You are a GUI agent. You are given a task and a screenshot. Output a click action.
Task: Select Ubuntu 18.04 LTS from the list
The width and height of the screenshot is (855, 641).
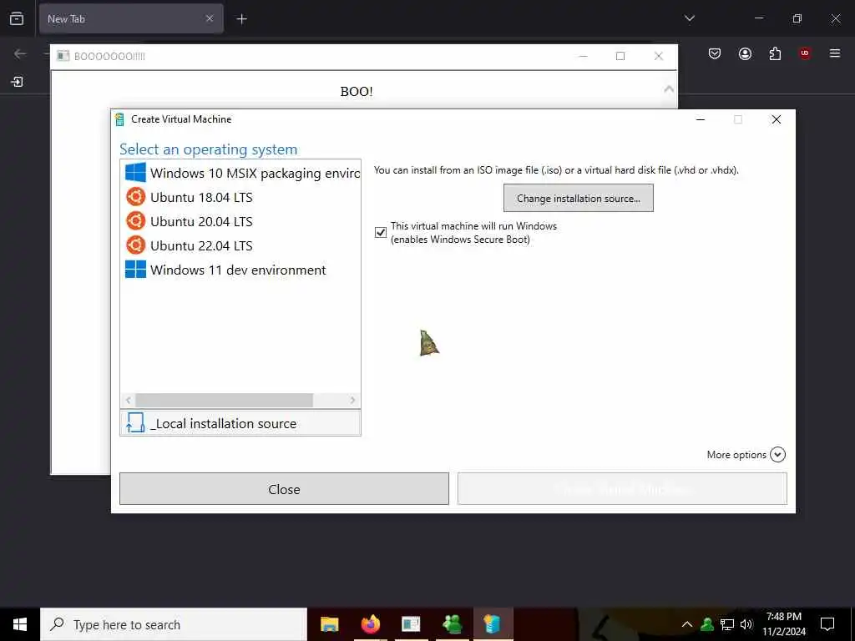pos(240,197)
